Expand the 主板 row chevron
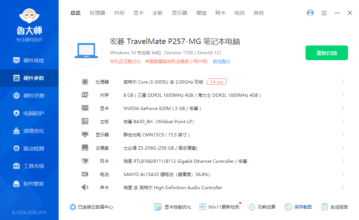The height and width of the screenshot is (220, 359). click(343, 121)
